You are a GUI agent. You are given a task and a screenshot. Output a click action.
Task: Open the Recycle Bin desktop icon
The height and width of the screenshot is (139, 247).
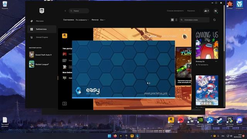pyautogui.click(x=5, y=5)
